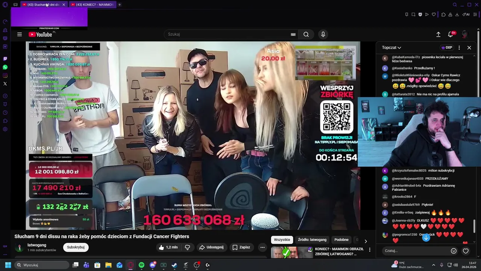This screenshot has height=271, width=481.
Task: Toggle heart reaction in chat input
Action: pos(466,251)
